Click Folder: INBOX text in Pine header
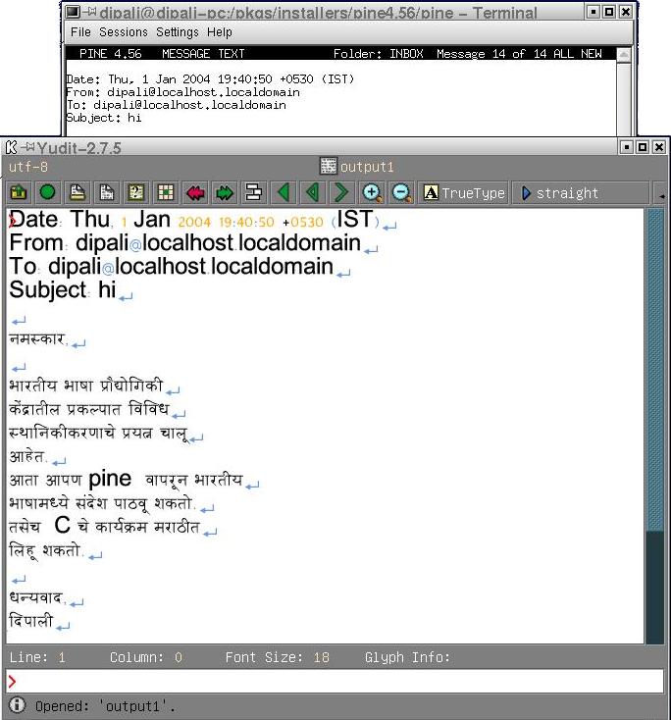 click(379, 54)
